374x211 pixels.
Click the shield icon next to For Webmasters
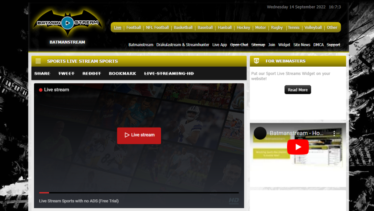click(x=256, y=61)
